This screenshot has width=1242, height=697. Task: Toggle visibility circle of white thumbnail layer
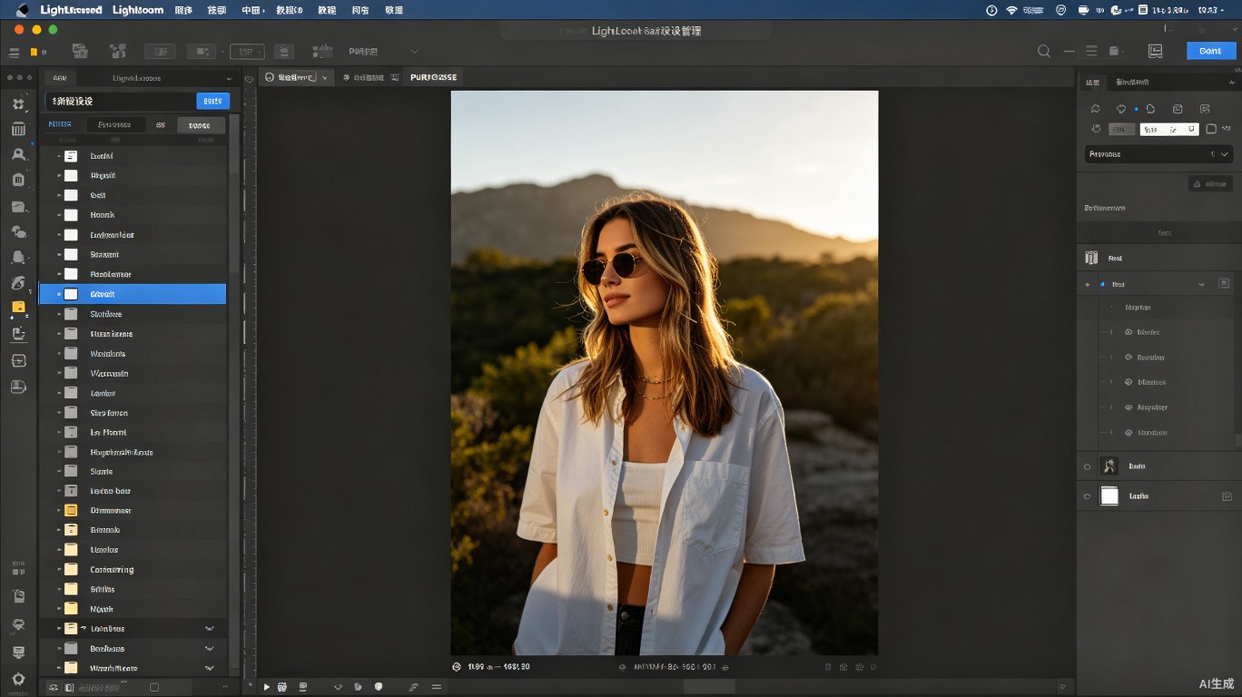[x=1088, y=496]
